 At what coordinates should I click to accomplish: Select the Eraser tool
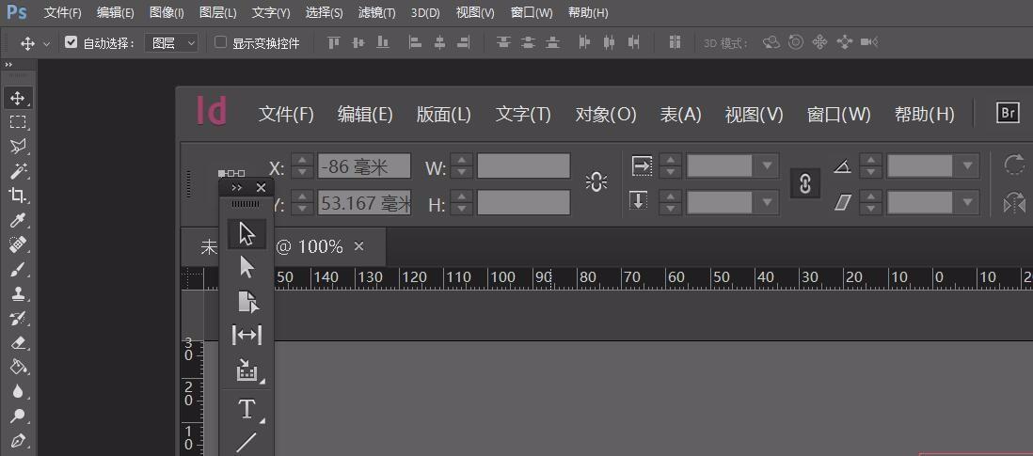click(x=18, y=343)
